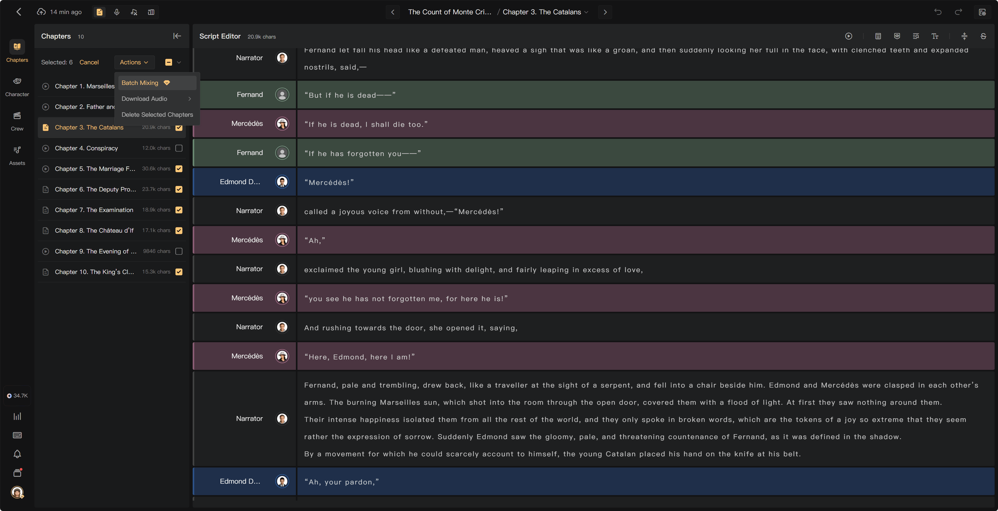Expand the Download Audio submenu

click(x=157, y=99)
